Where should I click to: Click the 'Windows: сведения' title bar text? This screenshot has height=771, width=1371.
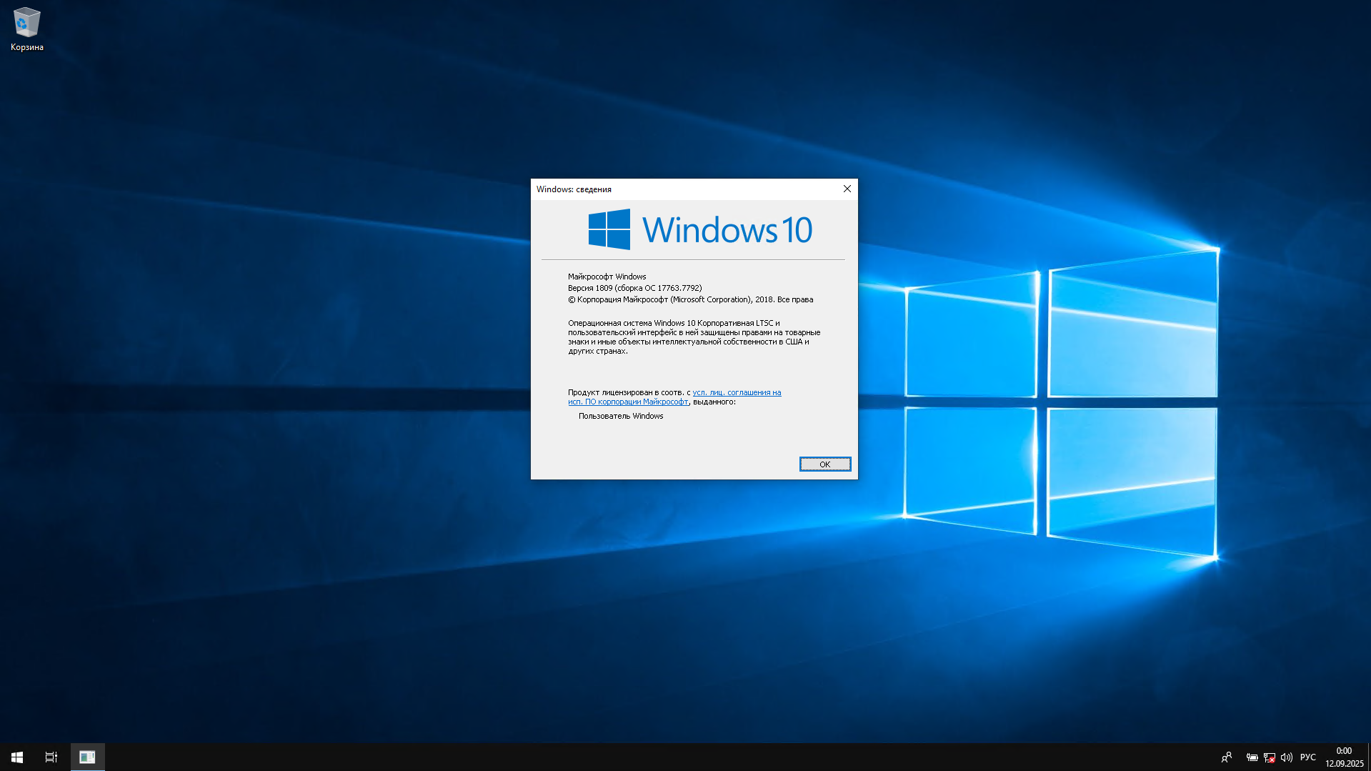(x=574, y=189)
